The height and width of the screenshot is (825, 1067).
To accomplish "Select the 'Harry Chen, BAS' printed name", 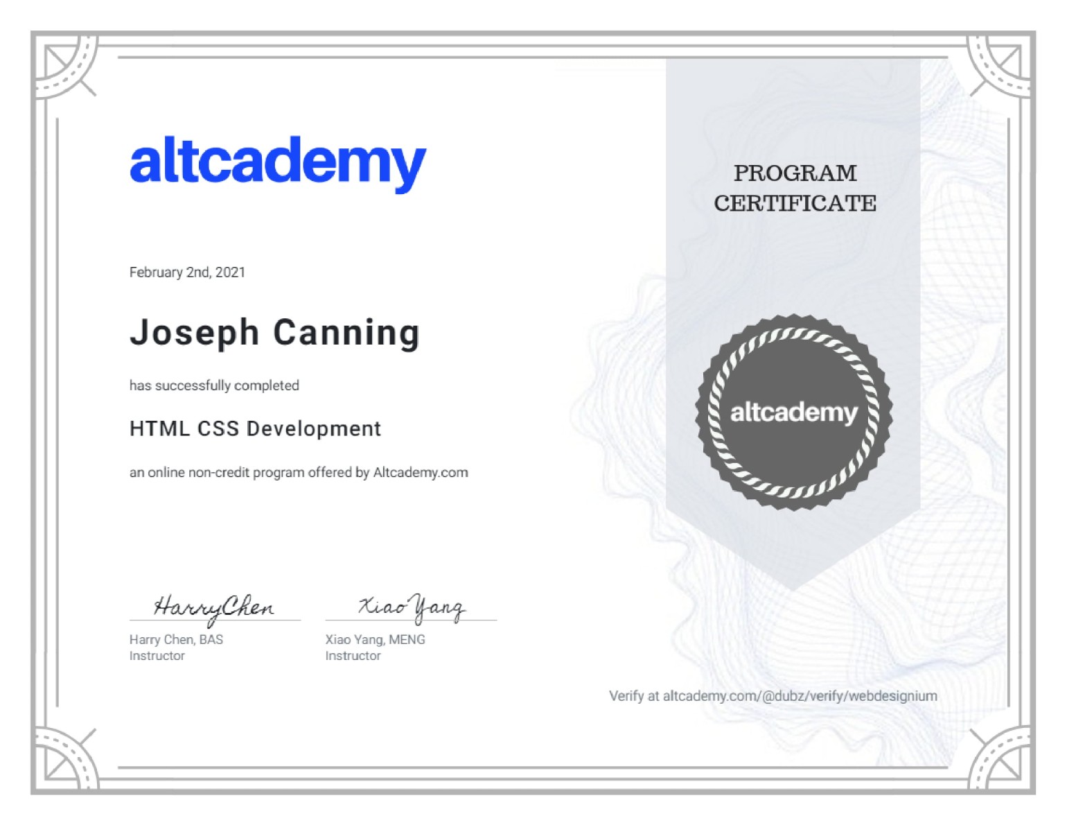I will 176,639.
